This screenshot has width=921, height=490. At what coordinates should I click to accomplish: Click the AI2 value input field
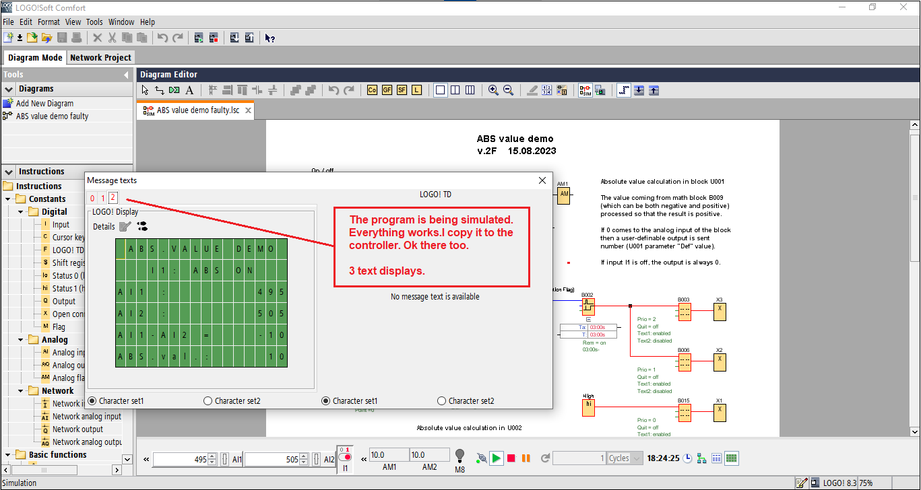[x=272, y=459]
